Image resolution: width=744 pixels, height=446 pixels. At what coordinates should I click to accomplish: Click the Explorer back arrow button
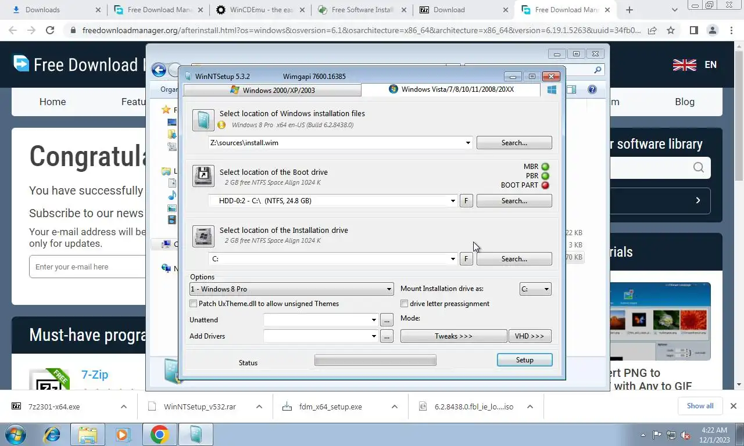[x=159, y=70]
